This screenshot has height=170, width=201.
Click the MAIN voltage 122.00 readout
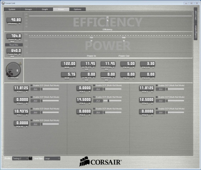click(69, 63)
